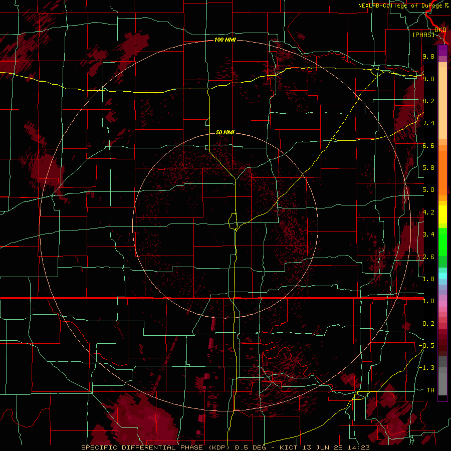Click the bright green segment of color bar
Image resolution: width=451 pixels, height=451 pixels.
point(442,242)
